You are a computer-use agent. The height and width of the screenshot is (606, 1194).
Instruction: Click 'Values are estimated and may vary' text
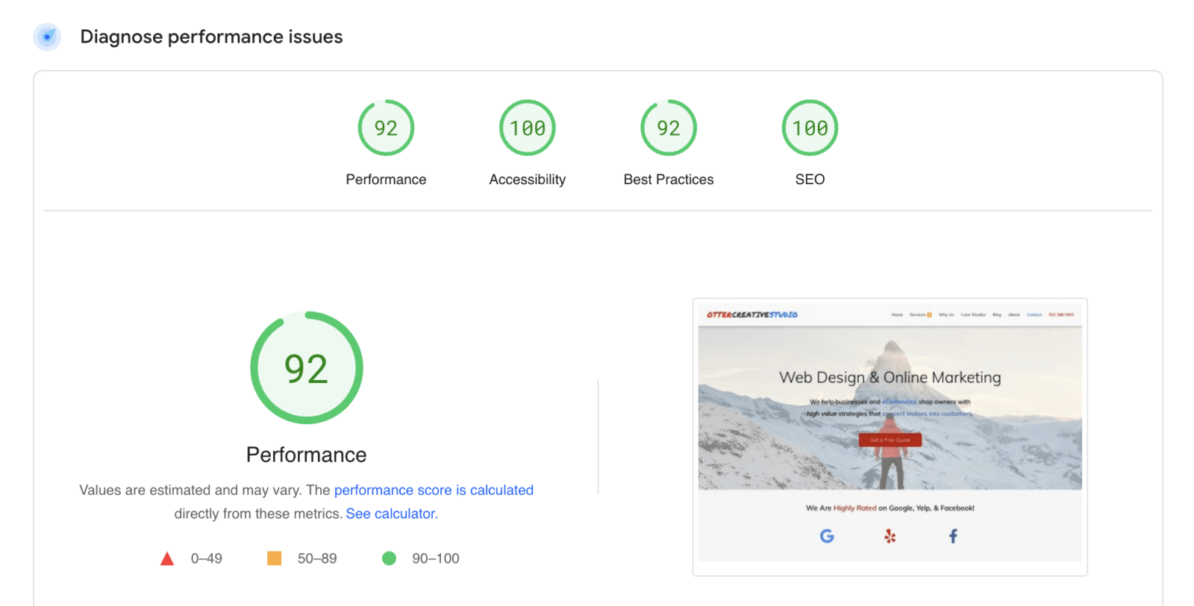click(x=190, y=490)
